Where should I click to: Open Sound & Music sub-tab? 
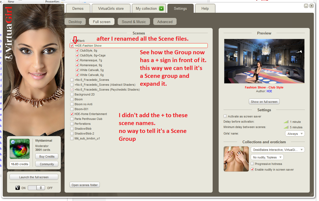[x=134, y=22]
